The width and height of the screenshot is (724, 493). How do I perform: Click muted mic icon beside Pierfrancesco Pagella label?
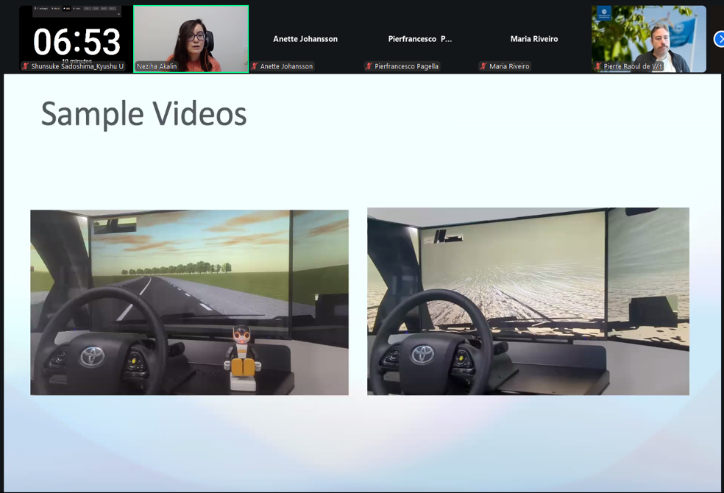click(369, 66)
